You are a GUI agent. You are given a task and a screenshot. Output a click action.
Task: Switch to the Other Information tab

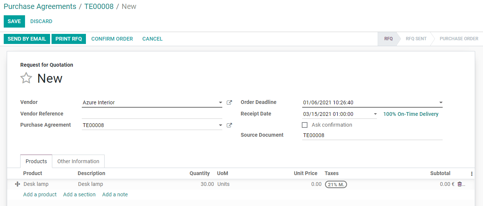(x=78, y=161)
